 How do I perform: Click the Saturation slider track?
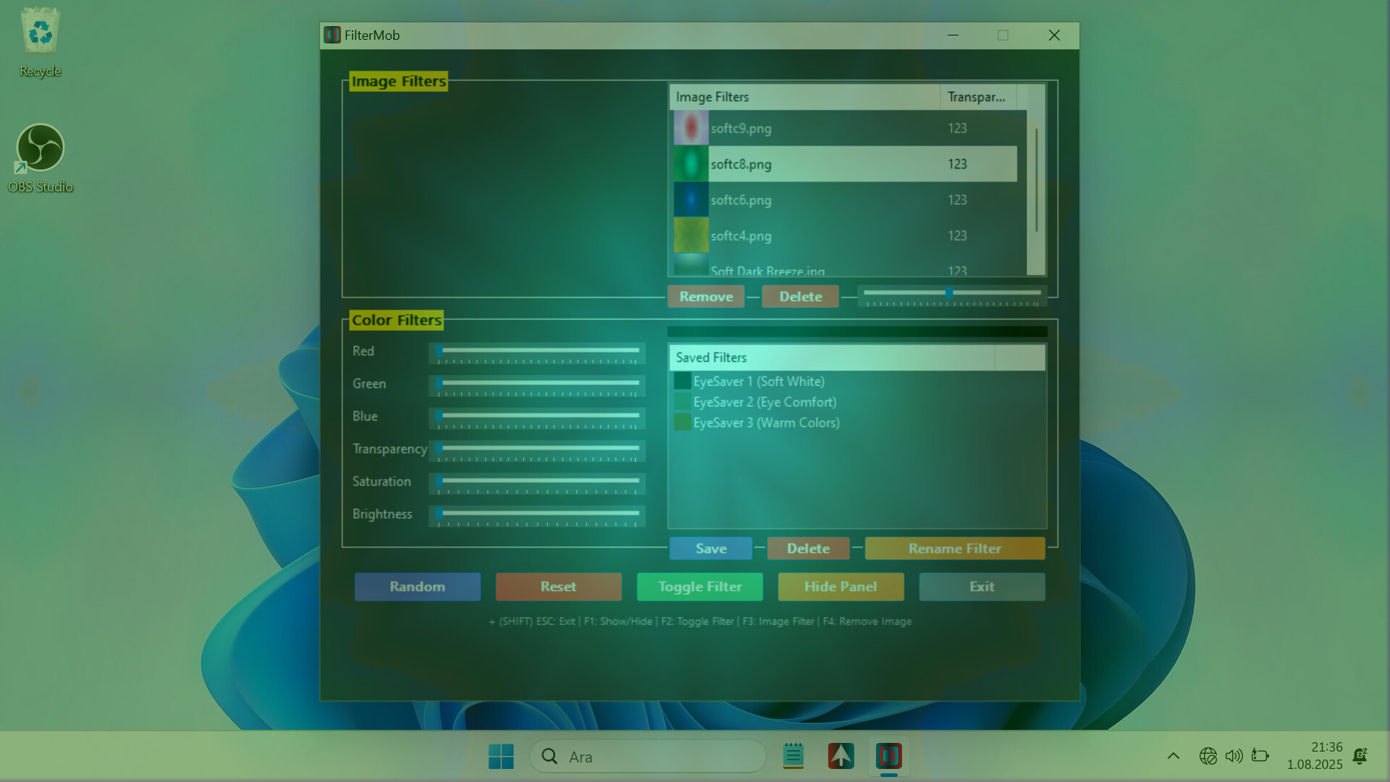point(539,481)
